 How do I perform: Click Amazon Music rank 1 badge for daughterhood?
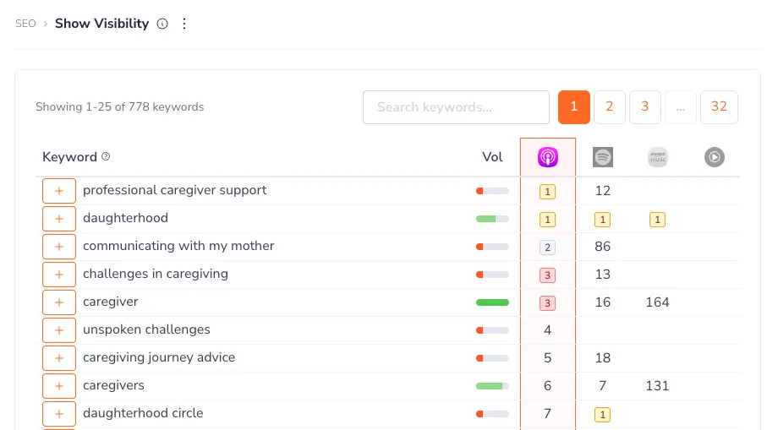[x=657, y=220]
